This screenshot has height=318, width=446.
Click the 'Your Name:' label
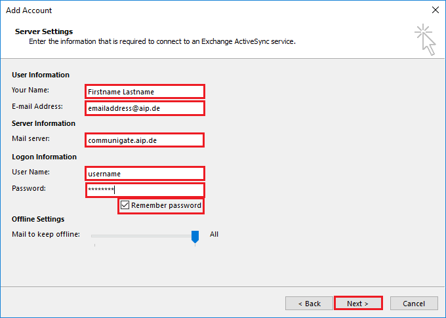pos(30,90)
